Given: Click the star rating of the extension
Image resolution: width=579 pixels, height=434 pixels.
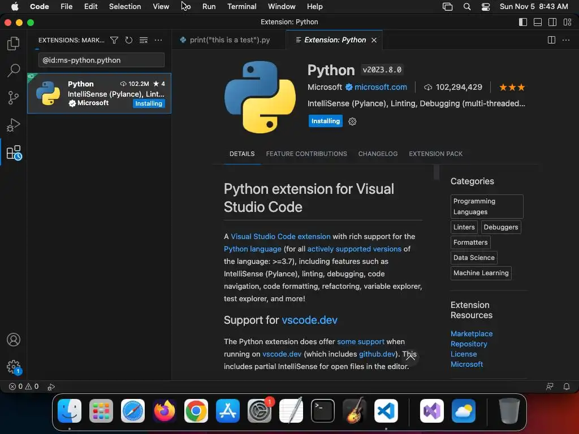Looking at the screenshot, I should click(x=512, y=88).
